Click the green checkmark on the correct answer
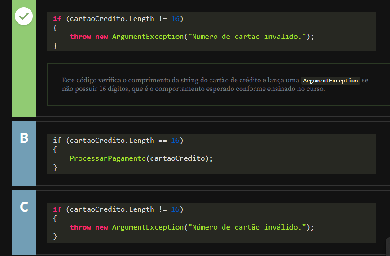This screenshot has height=256, width=390. pyautogui.click(x=24, y=17)
